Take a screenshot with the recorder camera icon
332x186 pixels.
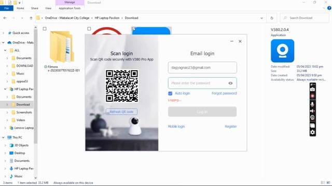[312, 89]
